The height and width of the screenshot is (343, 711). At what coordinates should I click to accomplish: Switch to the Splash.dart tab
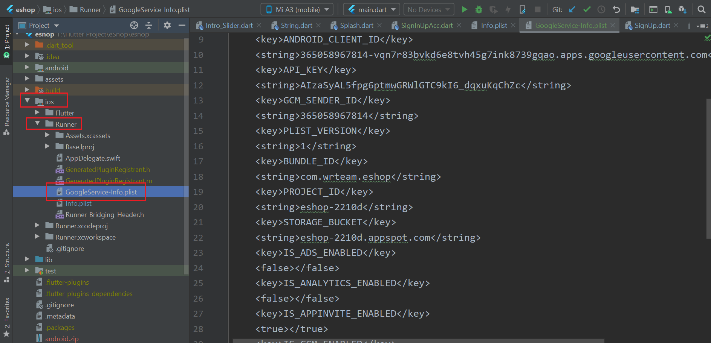[356, 25]
